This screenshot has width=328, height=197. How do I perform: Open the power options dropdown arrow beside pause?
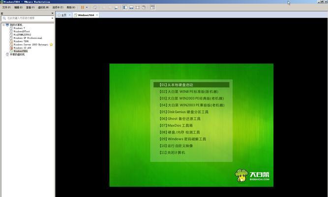[x=87, y=7]
